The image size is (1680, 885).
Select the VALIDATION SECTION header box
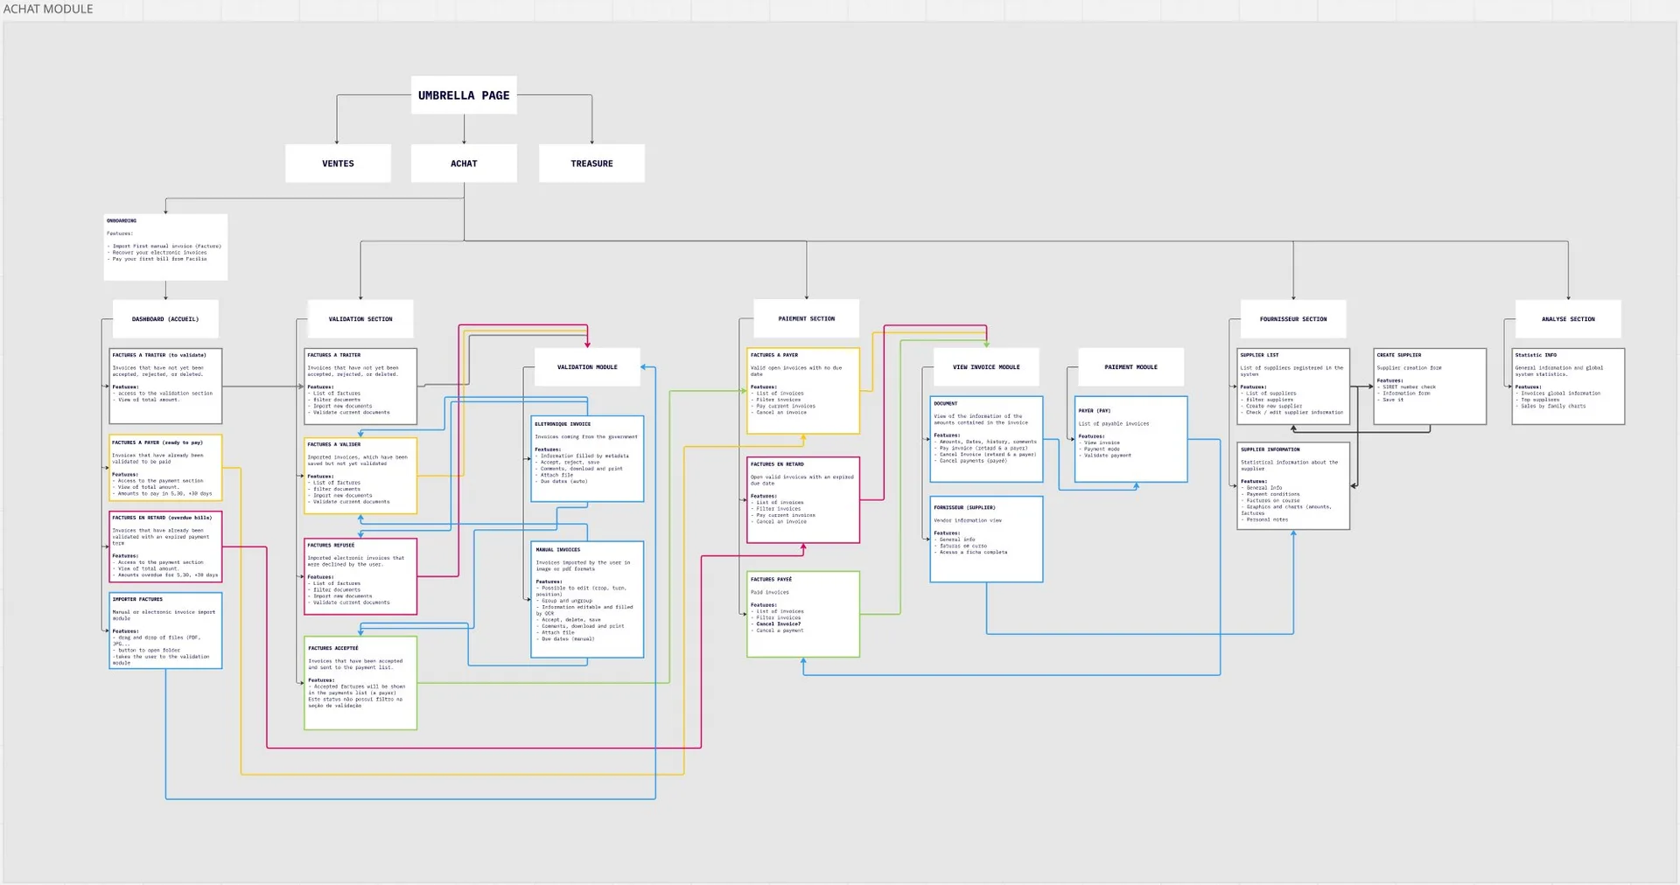coord(360,319)
